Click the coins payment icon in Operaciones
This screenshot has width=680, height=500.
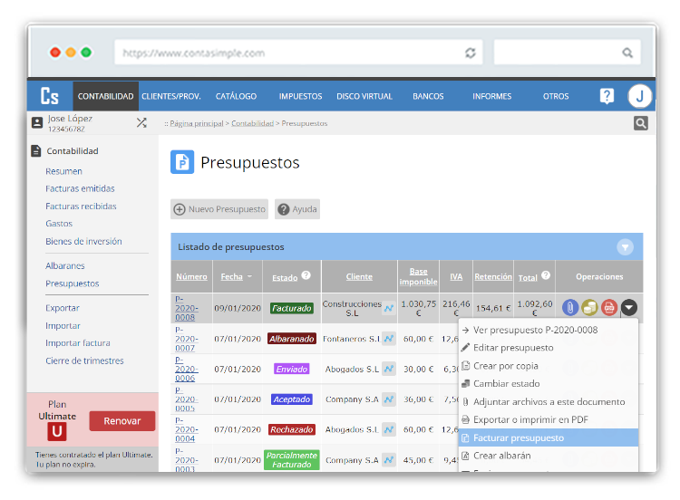point(589,308)
